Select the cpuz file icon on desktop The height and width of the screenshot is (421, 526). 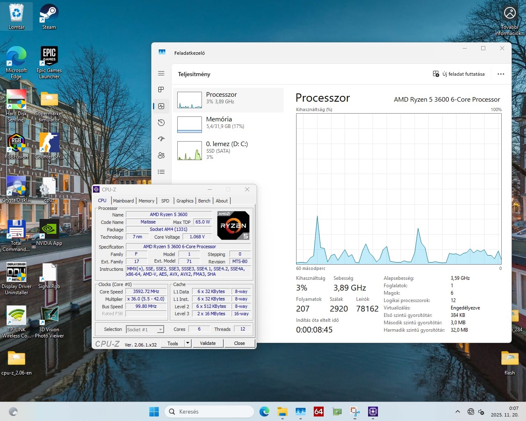click(x=49, y=189)
